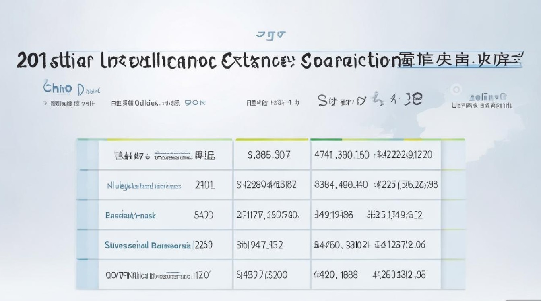Image resolution: width=541 pixels, height=301 pixels.
Task: Select the "4420, 1888" cell
Action: (x=335, y=275)
